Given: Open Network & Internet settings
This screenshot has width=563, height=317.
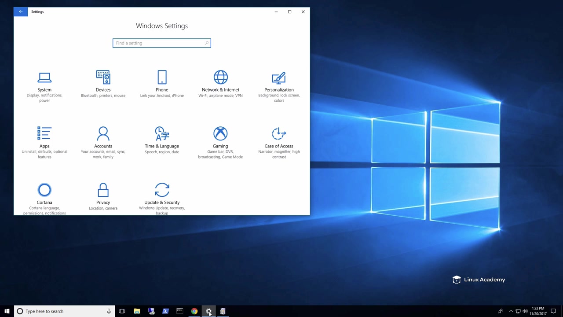Looking at the screenshot, I should pyautogui.click(x=220, y=84).
